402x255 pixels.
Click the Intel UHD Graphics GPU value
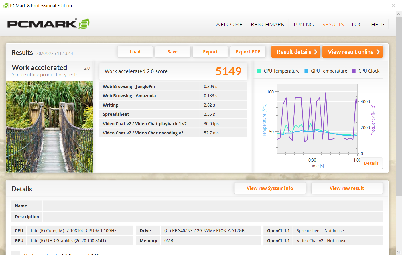click(x=68, y=241)
